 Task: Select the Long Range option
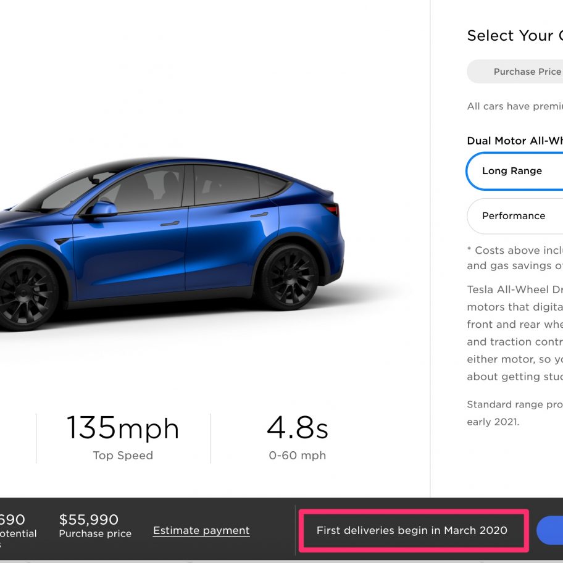[x=514, y=171]
